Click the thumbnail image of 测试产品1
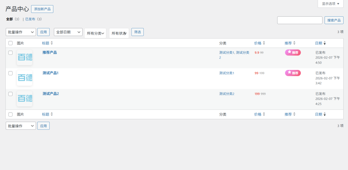The image size is (348, 170). pos(25,78)
